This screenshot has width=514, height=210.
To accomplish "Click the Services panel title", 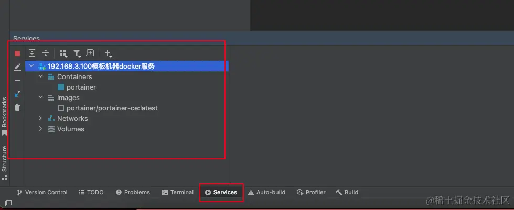I will point(26,38).
